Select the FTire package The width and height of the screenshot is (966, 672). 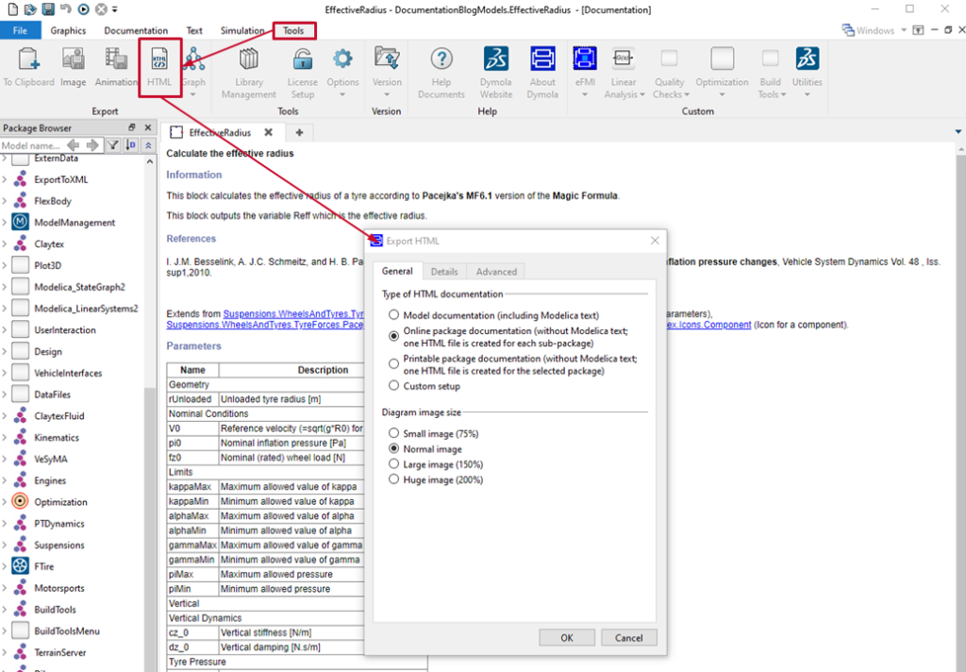pyautogui.click(x=43, y=566)
